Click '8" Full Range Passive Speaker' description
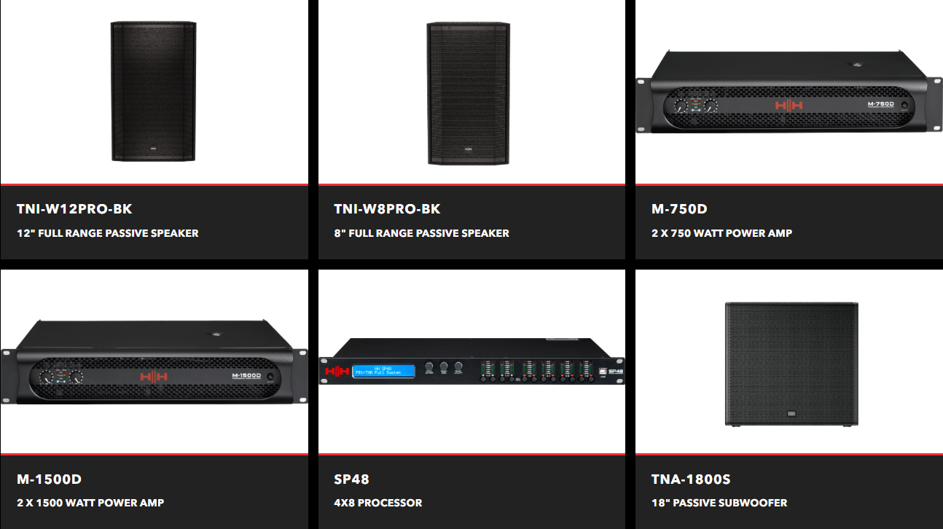Screen dimensions: 943x529 click(421, 233)
